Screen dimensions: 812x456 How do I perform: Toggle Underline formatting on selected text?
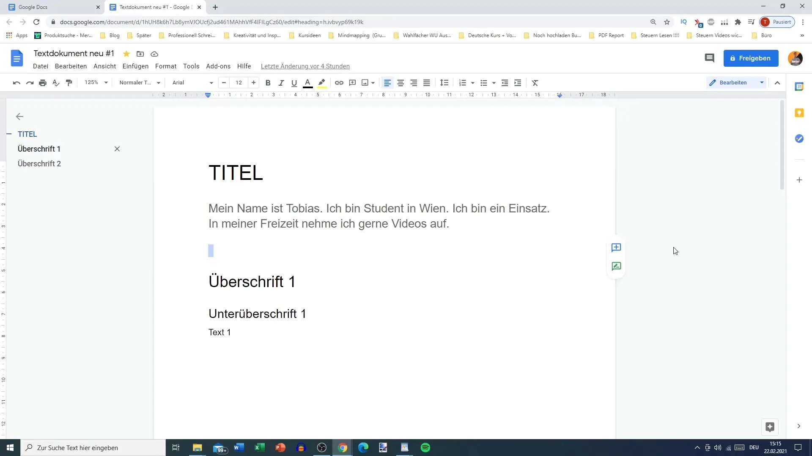pos(294,83)
